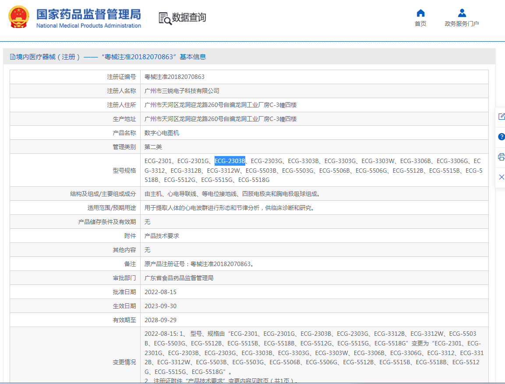Click the 附件 label

pos(130,236)
